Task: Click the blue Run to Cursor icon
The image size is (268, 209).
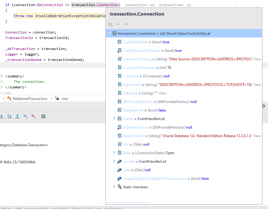Action: pos(25,116)
